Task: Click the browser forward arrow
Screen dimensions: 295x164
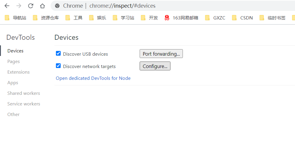Action: coord(19,6)
